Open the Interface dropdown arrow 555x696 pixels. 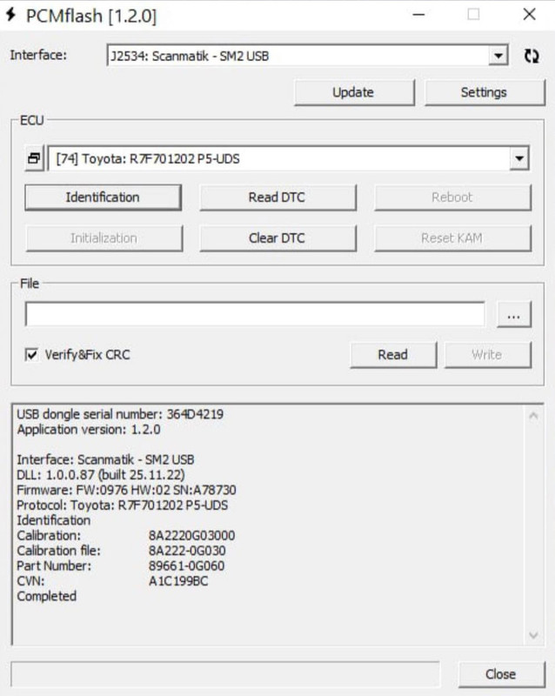tap(498, 56)
